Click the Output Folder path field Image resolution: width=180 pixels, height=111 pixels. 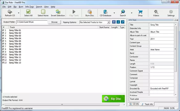[x=32, y=22]
